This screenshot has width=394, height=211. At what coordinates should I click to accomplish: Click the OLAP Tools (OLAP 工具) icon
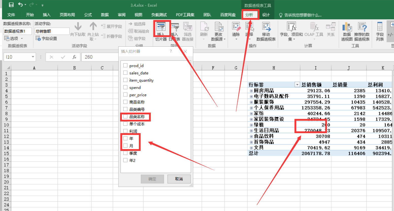point(314,27)
